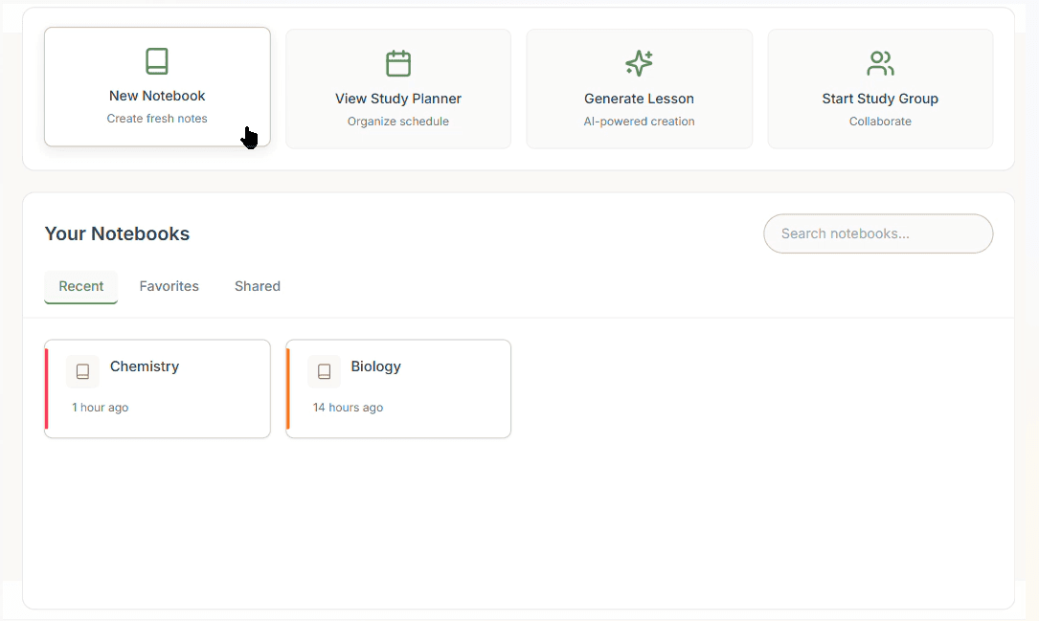Click the red accent bar on Chemistry card
The height and width of the screenshot is (621, 1039).
point(46,388)
